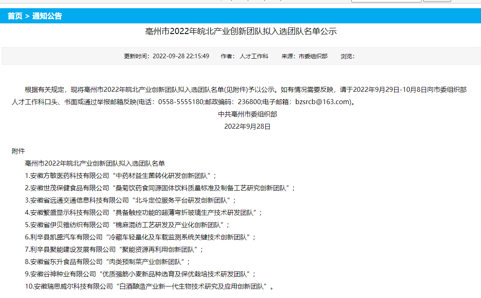Click the 附件 attachment heading
The width and height of the screenshot is (481, 298).
pos(18,151)
